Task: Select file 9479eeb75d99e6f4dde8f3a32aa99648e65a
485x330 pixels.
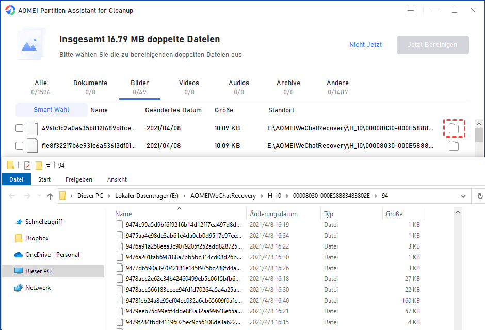Action: (183, 311)
